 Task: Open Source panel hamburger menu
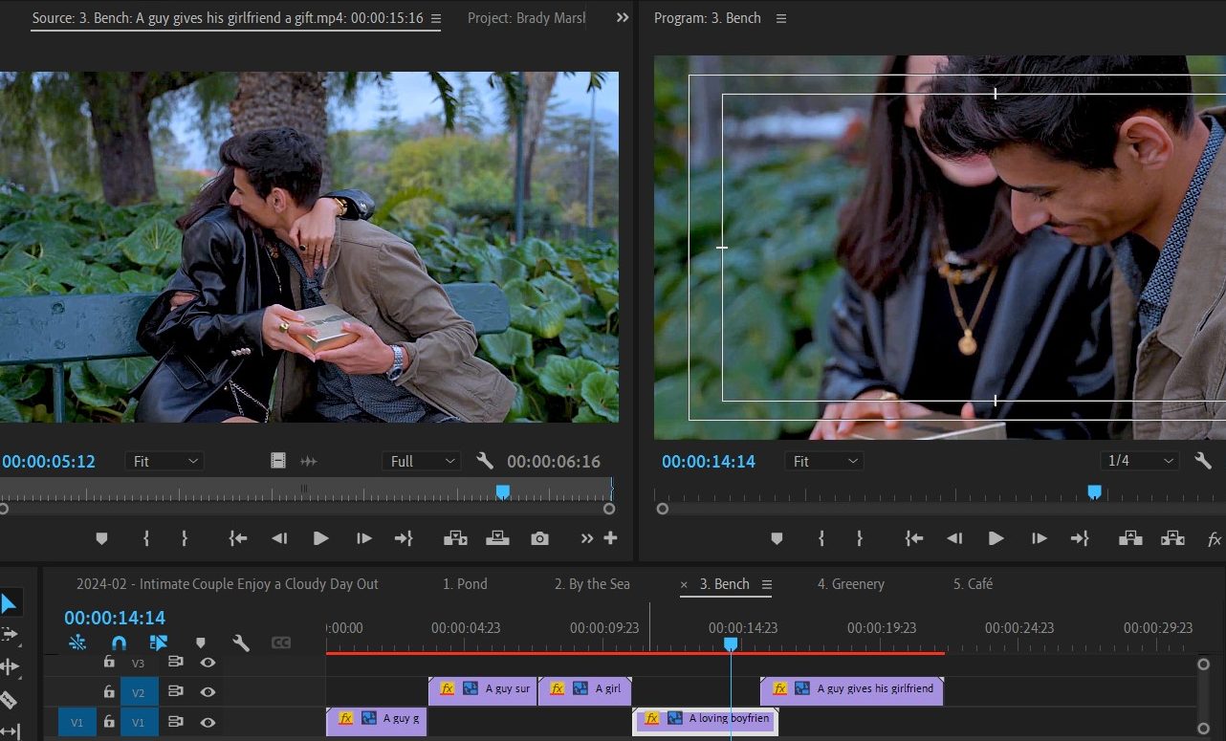[x=436, y=18]
